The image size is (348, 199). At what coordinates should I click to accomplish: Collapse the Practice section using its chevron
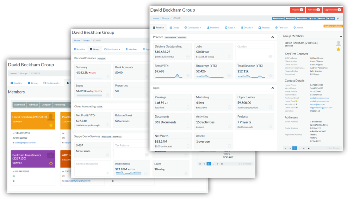point(273,37)
